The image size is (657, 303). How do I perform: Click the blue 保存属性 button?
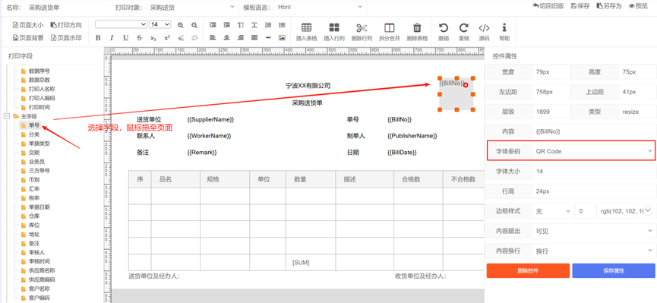pos(614,271)
